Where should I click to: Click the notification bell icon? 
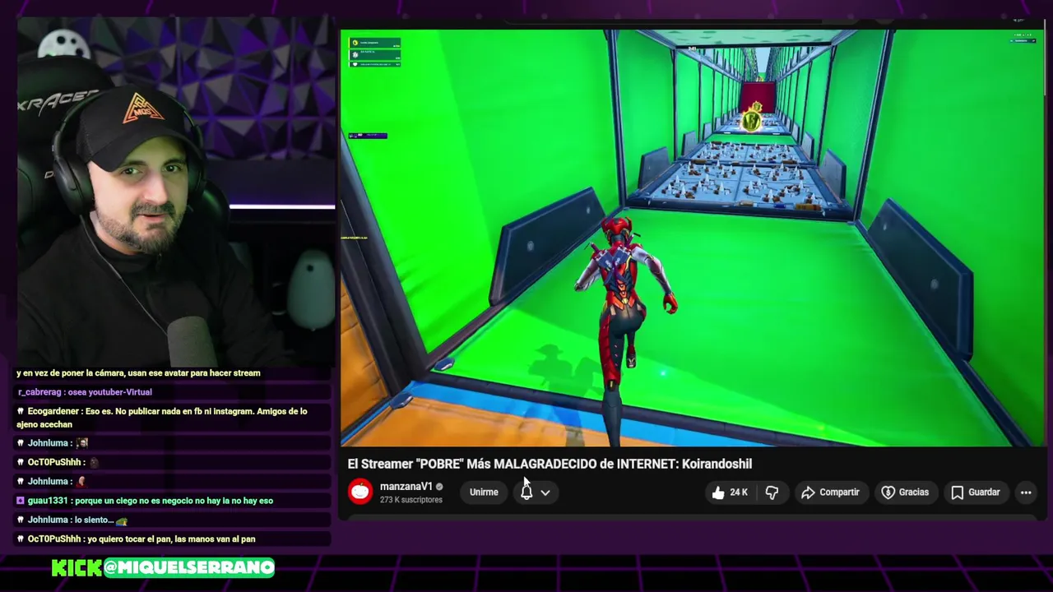pyautogui.click(x=526, y=493)
